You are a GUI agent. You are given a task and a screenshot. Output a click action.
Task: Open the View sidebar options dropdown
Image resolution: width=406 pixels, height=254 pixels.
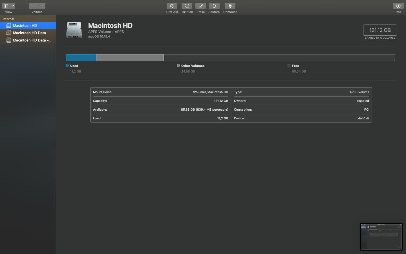9,6
